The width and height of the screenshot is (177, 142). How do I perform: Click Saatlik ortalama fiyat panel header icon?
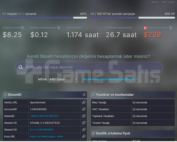point(93,134)
